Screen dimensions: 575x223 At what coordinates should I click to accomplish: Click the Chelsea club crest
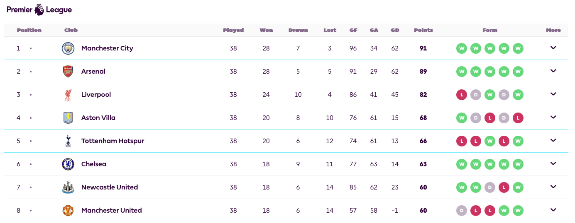click(68, 164)
